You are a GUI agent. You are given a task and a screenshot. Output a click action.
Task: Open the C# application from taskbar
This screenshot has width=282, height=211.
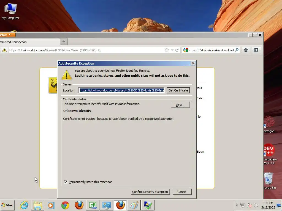tap(93, 205)
